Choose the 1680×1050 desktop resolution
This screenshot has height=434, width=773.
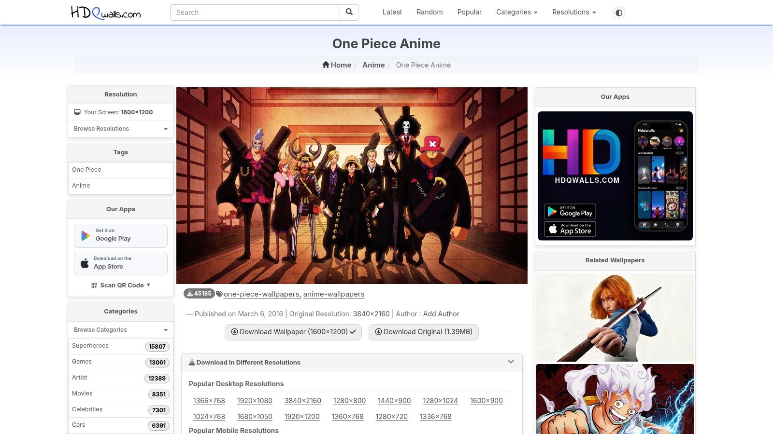click(x=255, y=417)
